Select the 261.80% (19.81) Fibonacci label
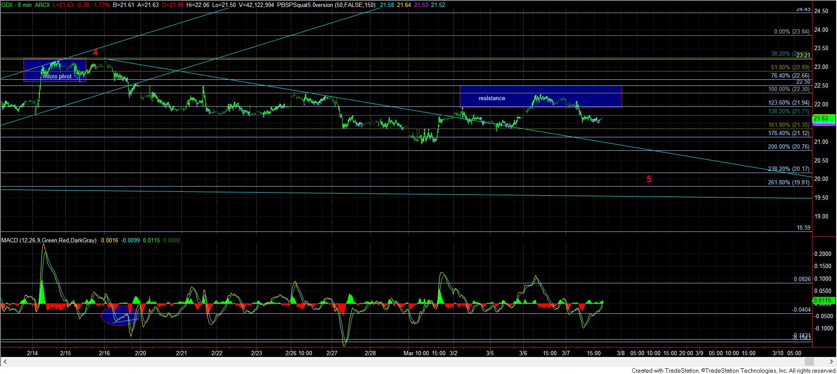 pos(789,182)
